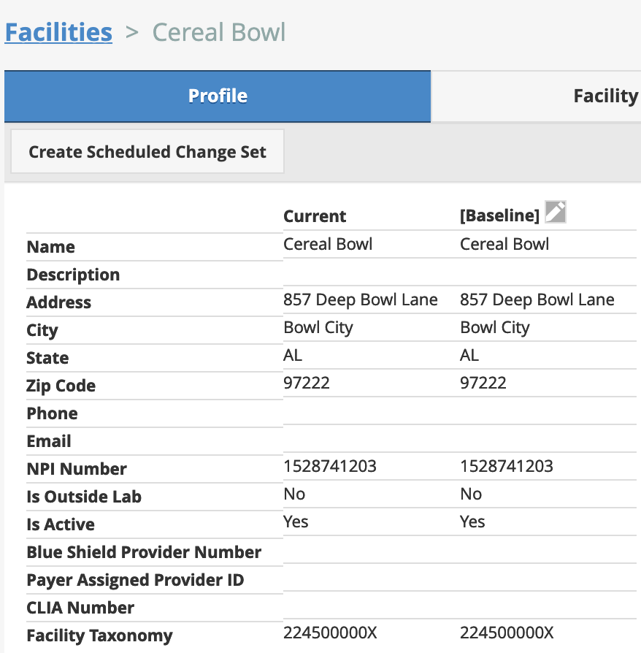Switch to the Facility tab
This screenshot has height=653, width=641.
point(605,96)
